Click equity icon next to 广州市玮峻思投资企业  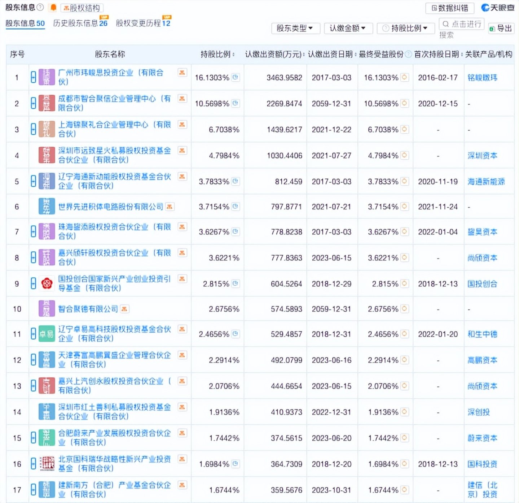(182, 73)
